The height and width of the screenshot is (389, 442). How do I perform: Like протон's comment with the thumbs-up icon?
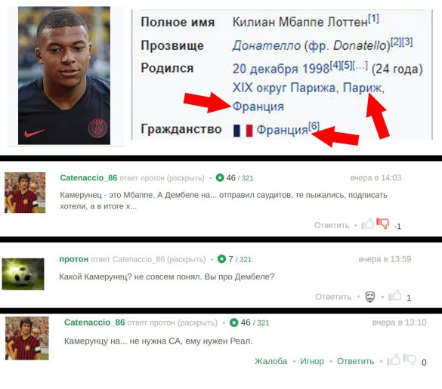[x=395, y=295]
